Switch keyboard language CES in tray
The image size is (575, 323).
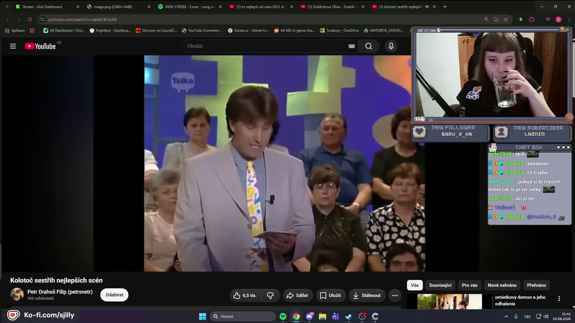(527, 316)
